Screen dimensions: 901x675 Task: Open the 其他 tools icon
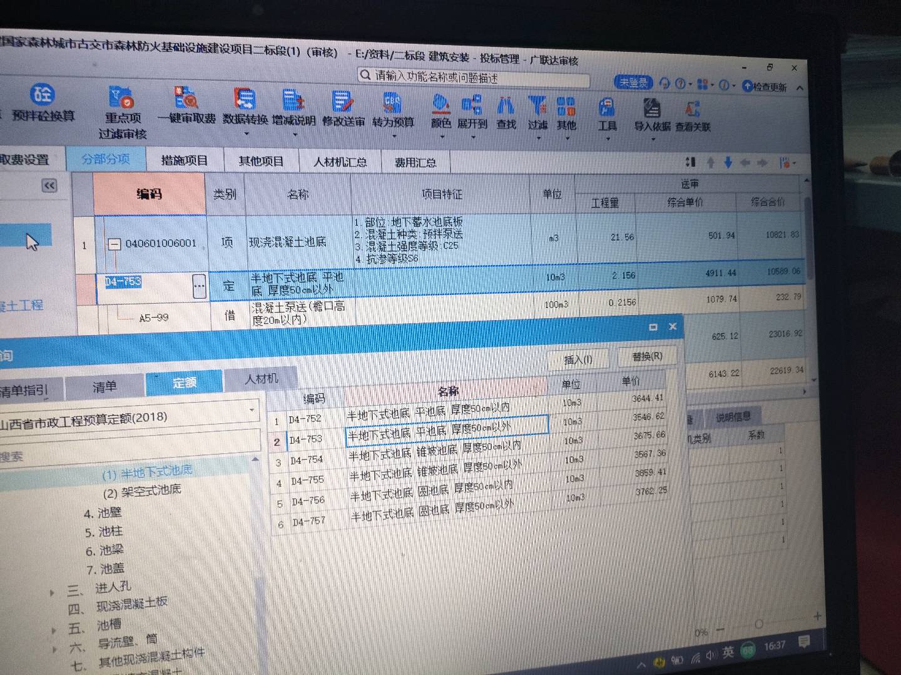566,114
